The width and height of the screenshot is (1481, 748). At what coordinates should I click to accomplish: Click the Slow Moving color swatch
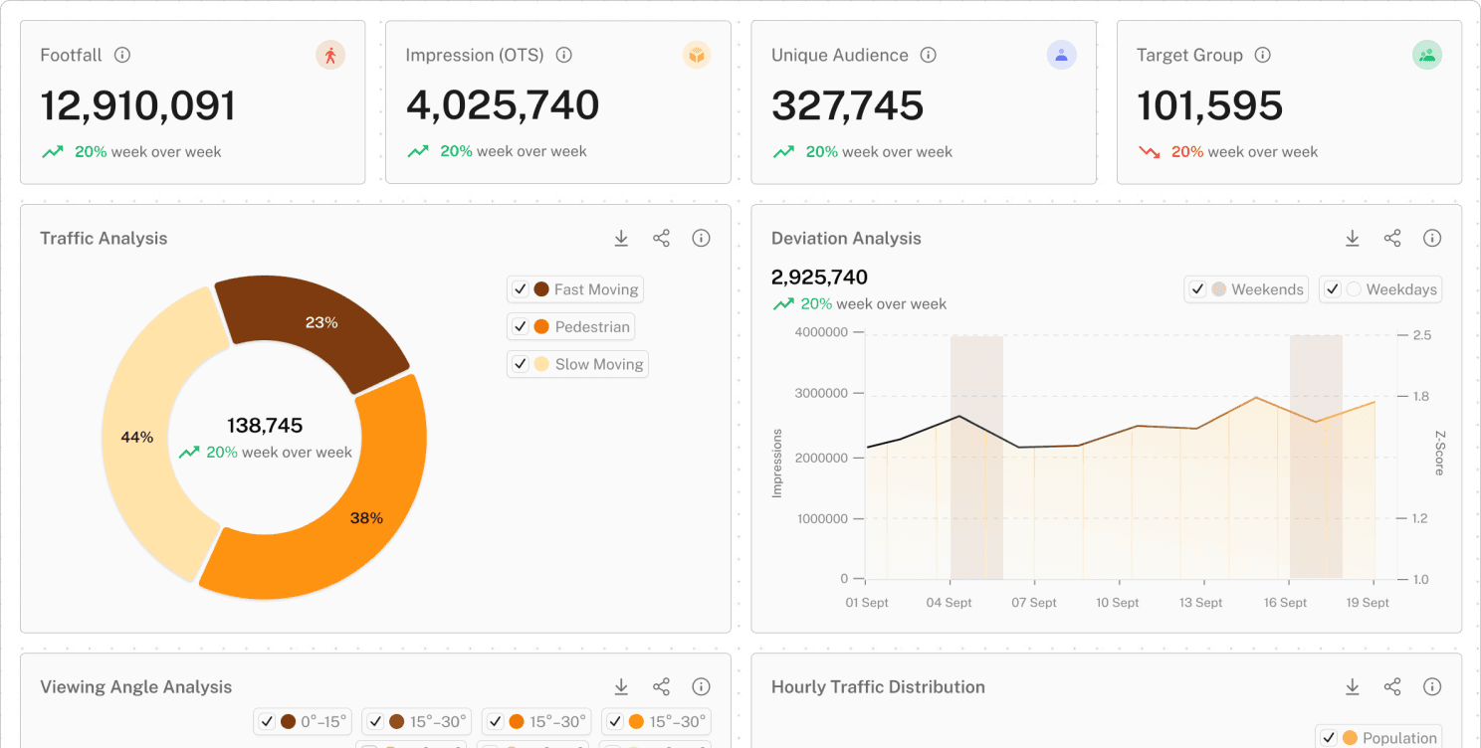point(541,364)
